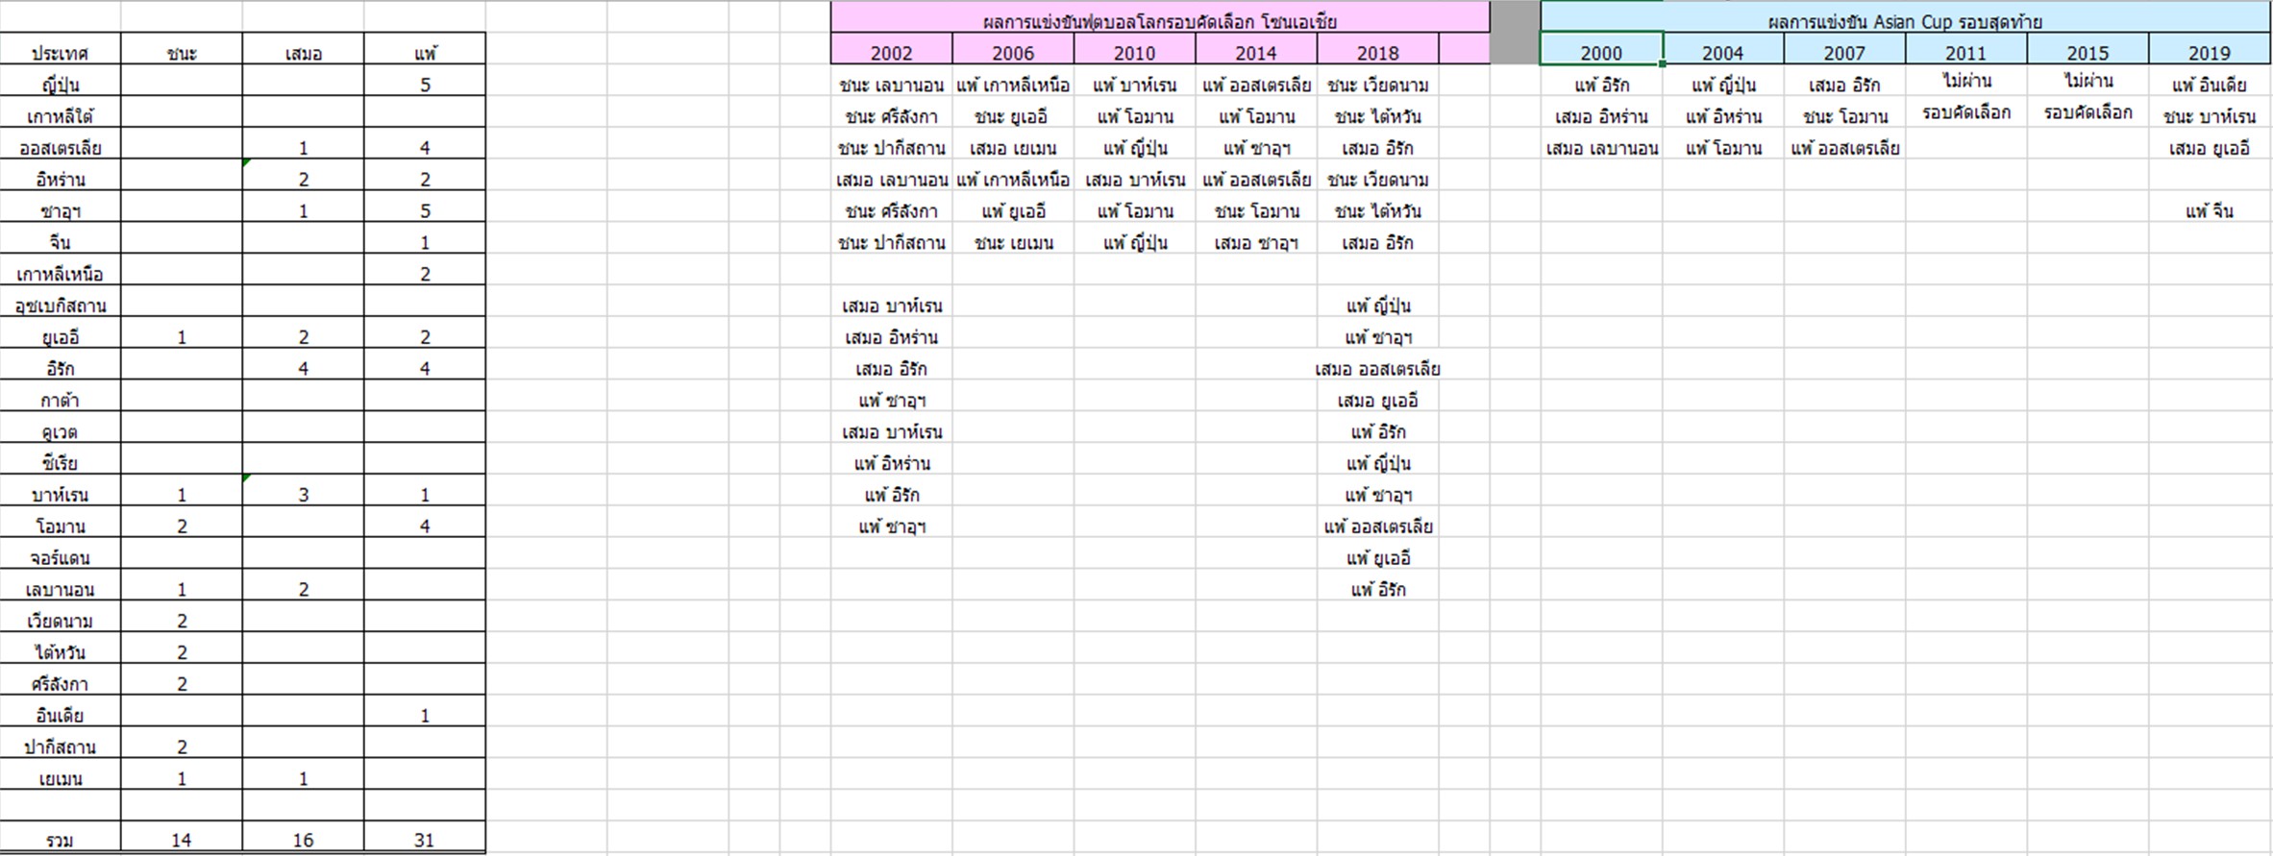Select the เสมอ ออสเตรเลีย cell under 2018
2273x856 pixels.
click(1377, 369)
